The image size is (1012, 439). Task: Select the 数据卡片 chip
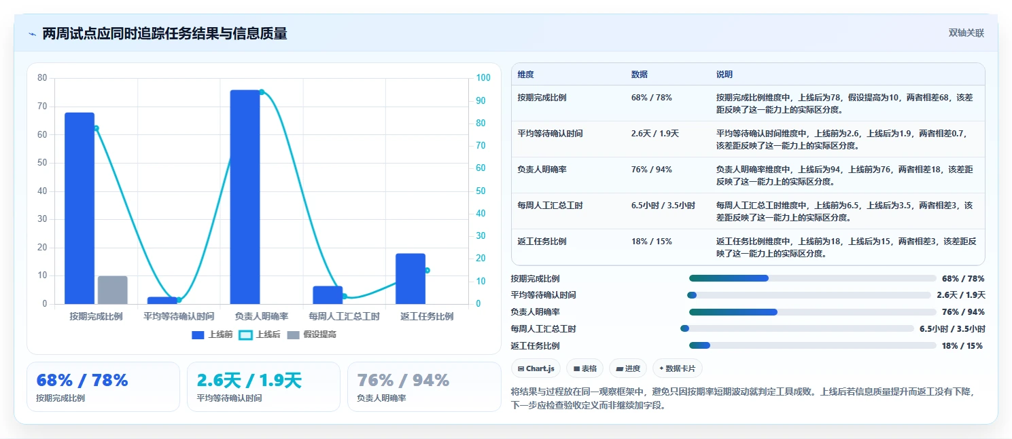click(677, 368)
